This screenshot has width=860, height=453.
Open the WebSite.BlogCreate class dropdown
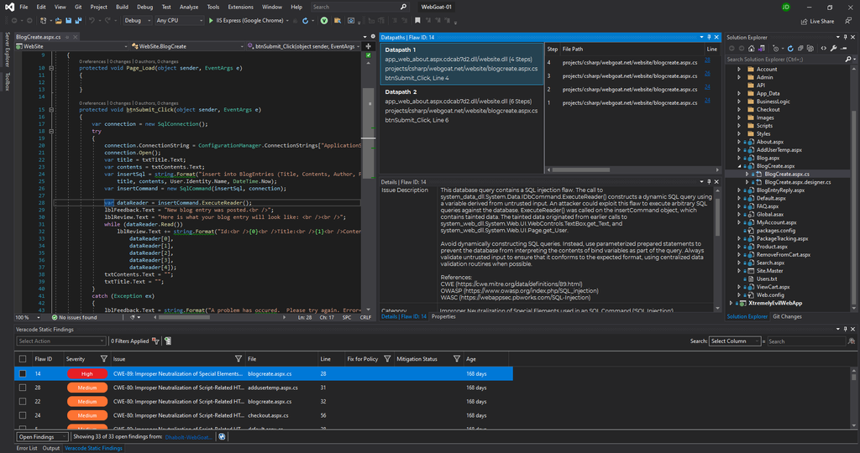(187, 47)
